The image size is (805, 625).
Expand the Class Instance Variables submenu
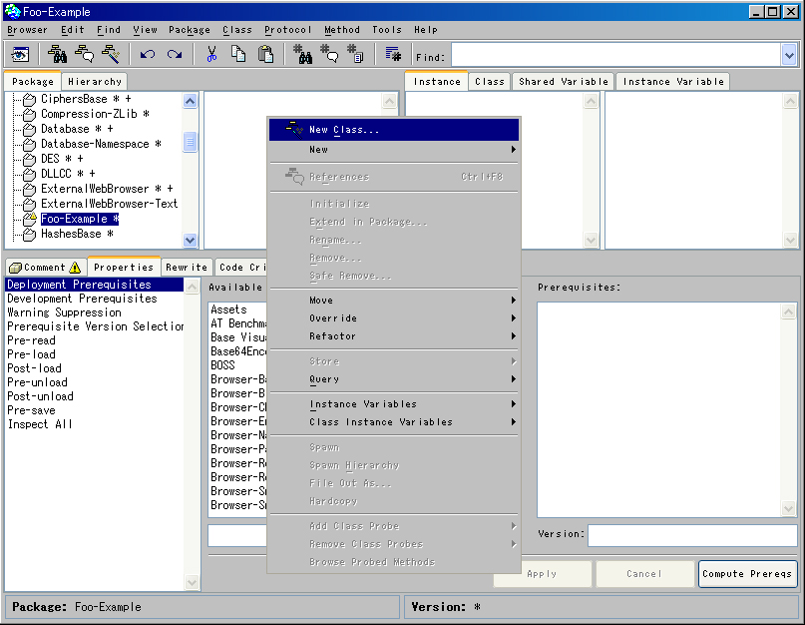[x=394, y=422]
